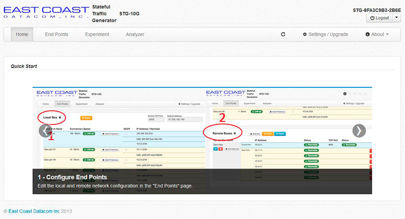The height and width of the screenshot is (219, 405).
Task: Open the Analyzer tab
Action: tap(135, 34)
